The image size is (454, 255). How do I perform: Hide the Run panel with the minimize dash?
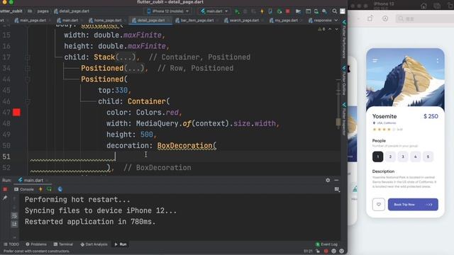click(336, 180)
